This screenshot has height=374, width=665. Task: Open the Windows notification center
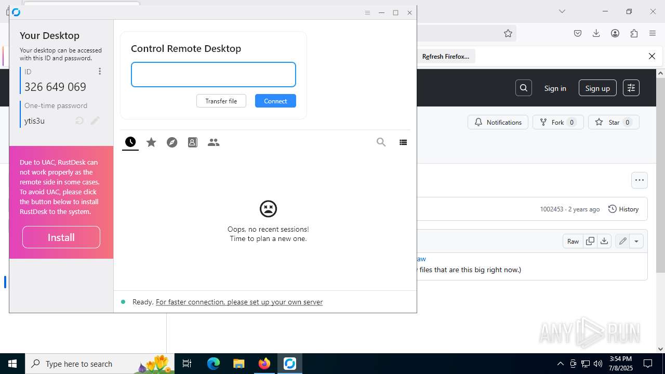pyautogui.click(x=648, y=364)
